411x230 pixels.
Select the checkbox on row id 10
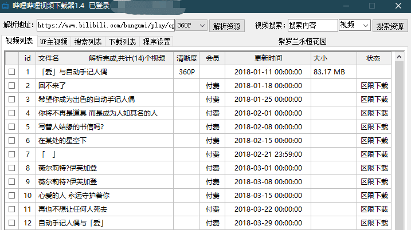tap(12, 196)
